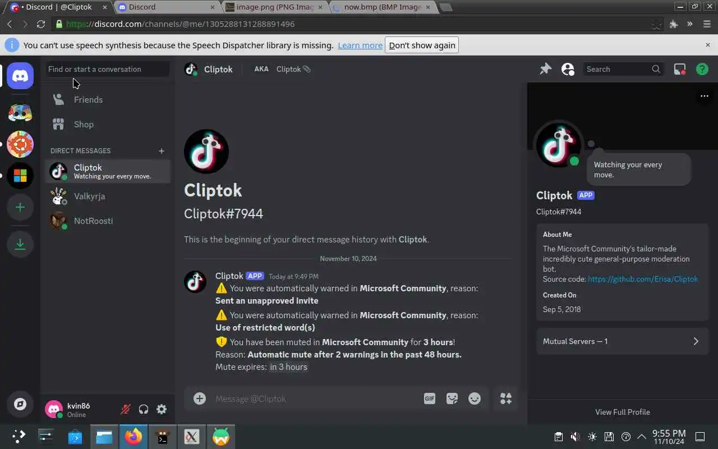Click Don't show again button
The width and height of the screenshot is (718, 449).
click(422, 45)
